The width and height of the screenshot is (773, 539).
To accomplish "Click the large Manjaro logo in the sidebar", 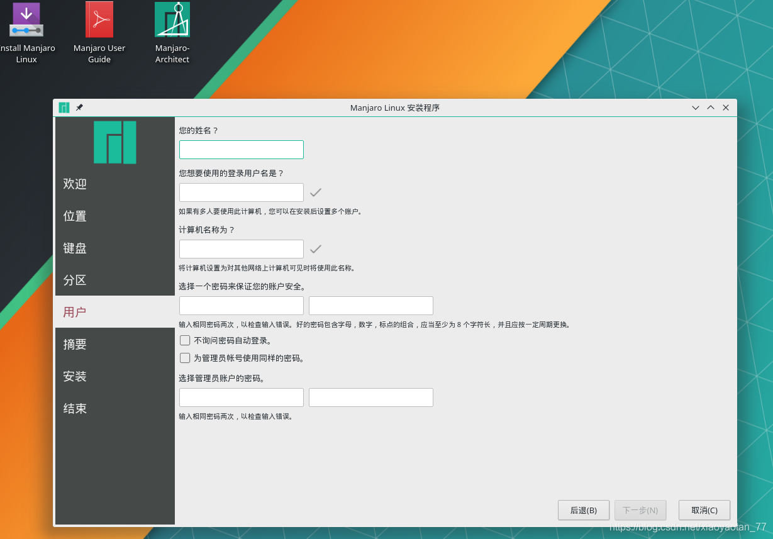I will 115,142.
